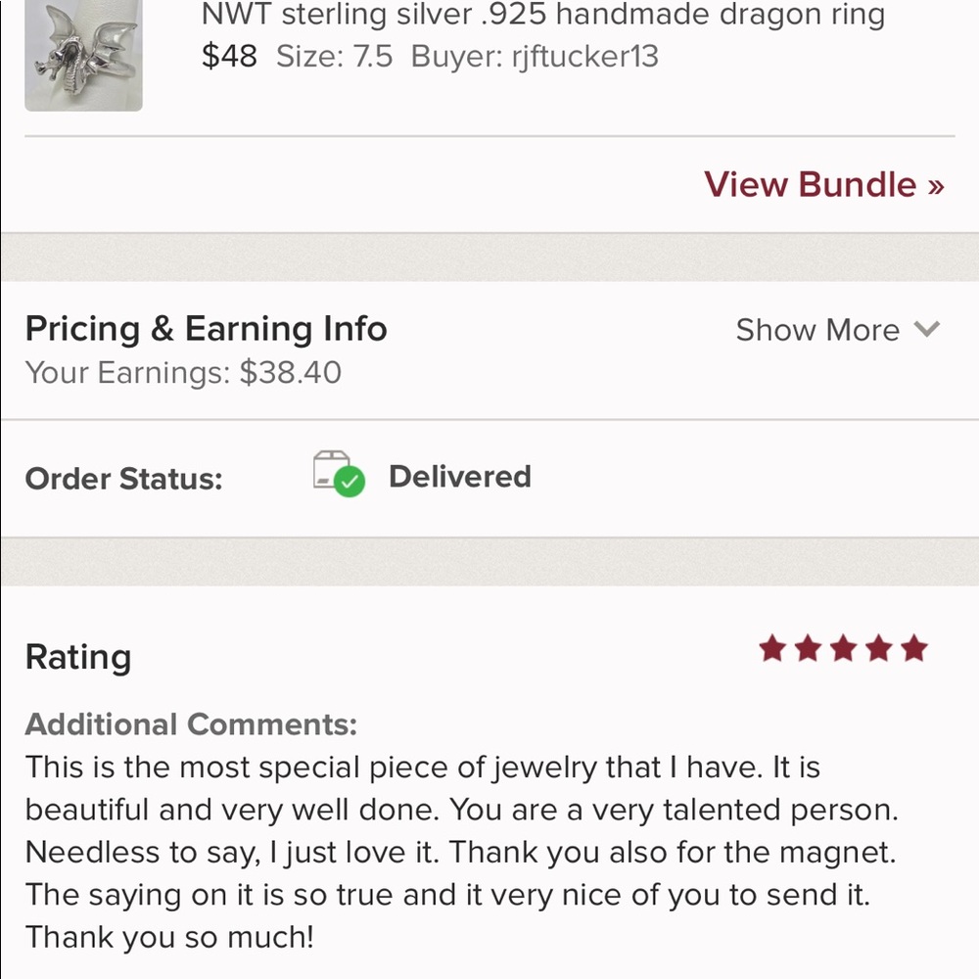This screenshot has height=979, width=979.
Task: Select the first rating star
Action: pos(770,647)
